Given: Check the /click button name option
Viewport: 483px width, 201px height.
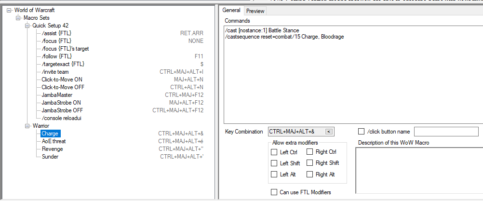Looking at the screenshot, I should [362, 132].
